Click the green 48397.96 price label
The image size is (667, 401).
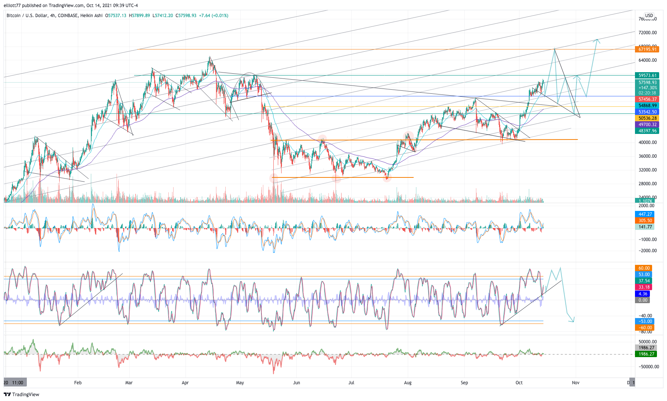pyautogui.click(x=647, y=131)
